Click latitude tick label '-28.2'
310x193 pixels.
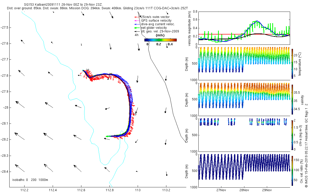(x=4, y=139)
